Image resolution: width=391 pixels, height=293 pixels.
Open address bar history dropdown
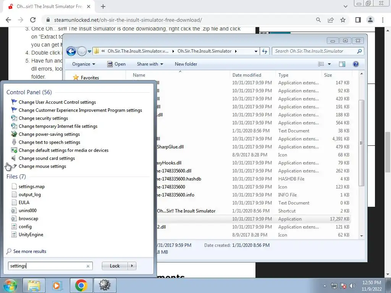point(256,52)
